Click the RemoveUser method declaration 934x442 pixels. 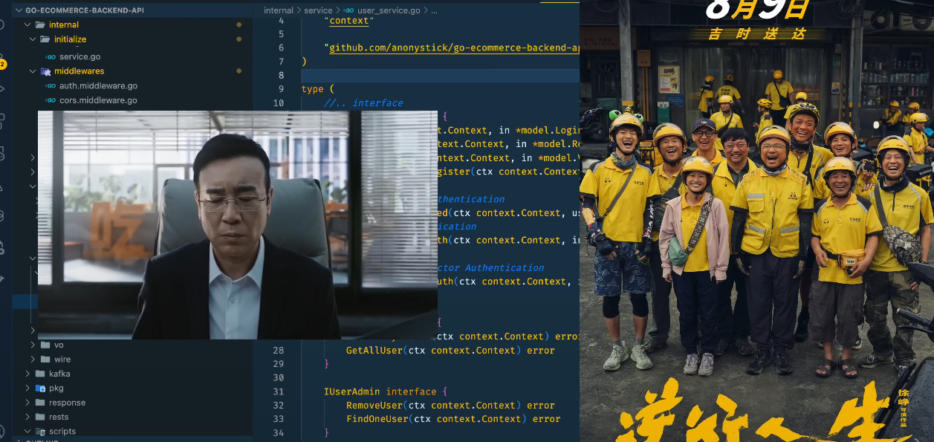[450, 406]
